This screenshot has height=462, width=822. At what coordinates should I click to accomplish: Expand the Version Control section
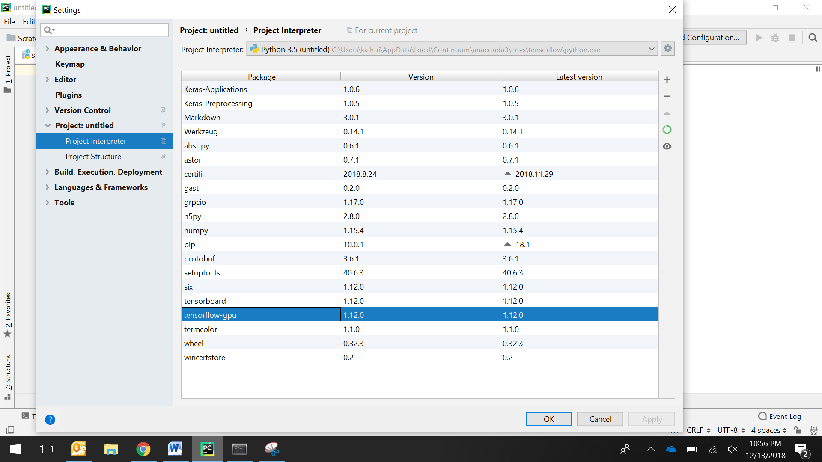click(x=48, y=110)
